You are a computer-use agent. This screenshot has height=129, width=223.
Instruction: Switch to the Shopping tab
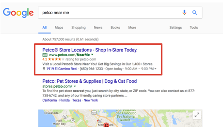coord(79,28)
